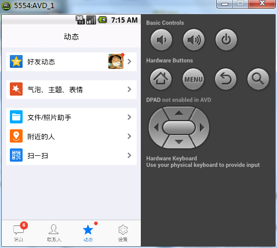
Task: Click the 气泡、主题、表情 label text
Action: [55, 90]
